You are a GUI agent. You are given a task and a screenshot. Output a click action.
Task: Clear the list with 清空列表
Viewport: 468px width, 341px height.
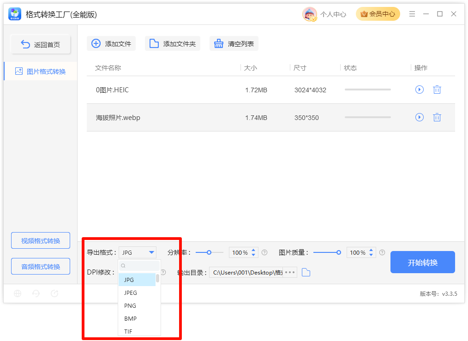click(234, 43)
